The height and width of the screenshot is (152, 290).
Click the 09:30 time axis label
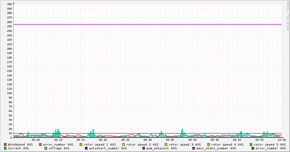[x=148, y=140]
